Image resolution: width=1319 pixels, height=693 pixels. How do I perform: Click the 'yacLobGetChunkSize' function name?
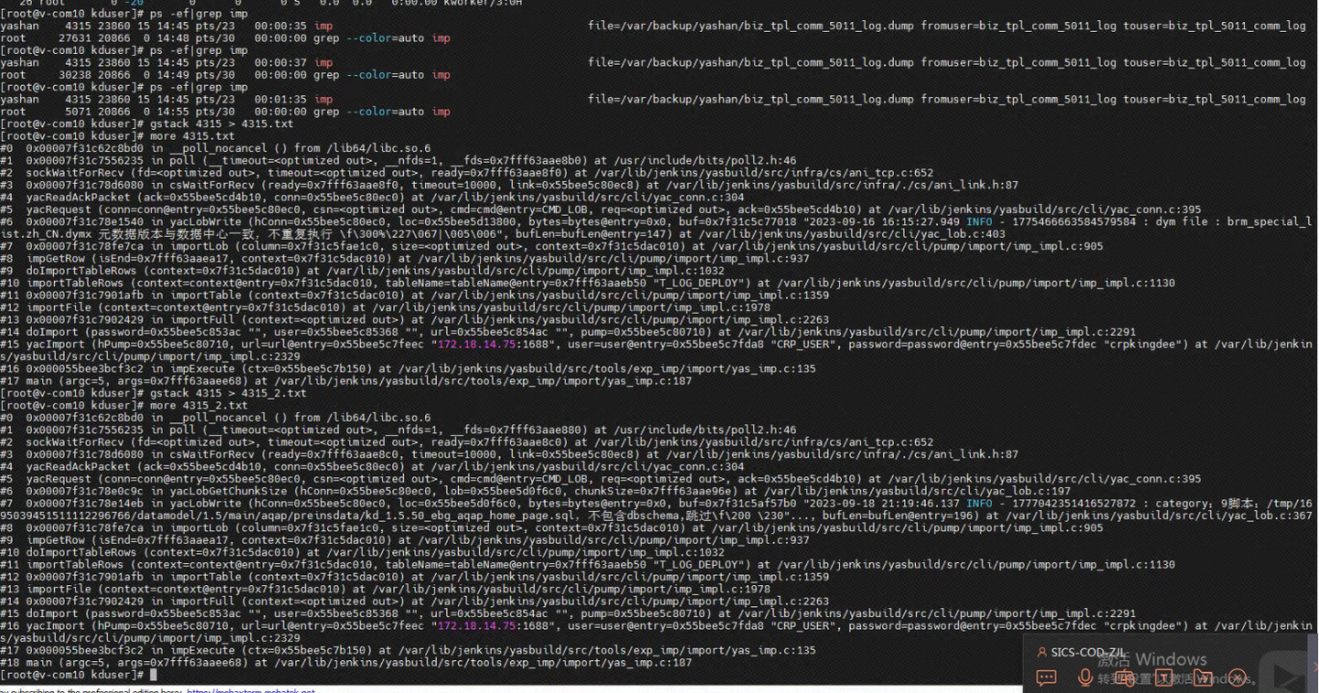[228, 491]
